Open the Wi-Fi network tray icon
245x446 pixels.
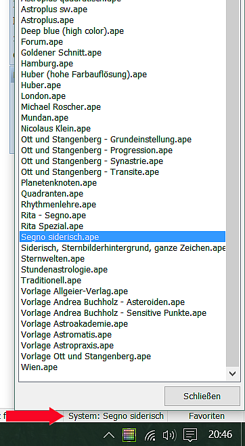coord(150,435)
